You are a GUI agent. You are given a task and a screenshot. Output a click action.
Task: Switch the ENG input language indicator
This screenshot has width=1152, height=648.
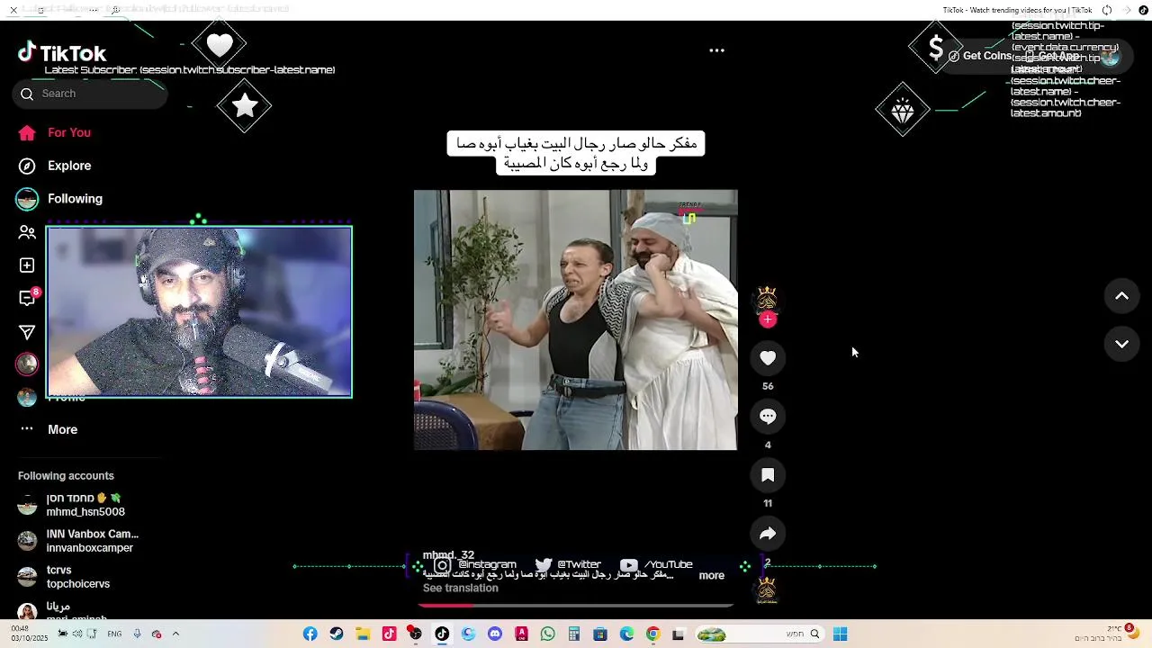114,634
